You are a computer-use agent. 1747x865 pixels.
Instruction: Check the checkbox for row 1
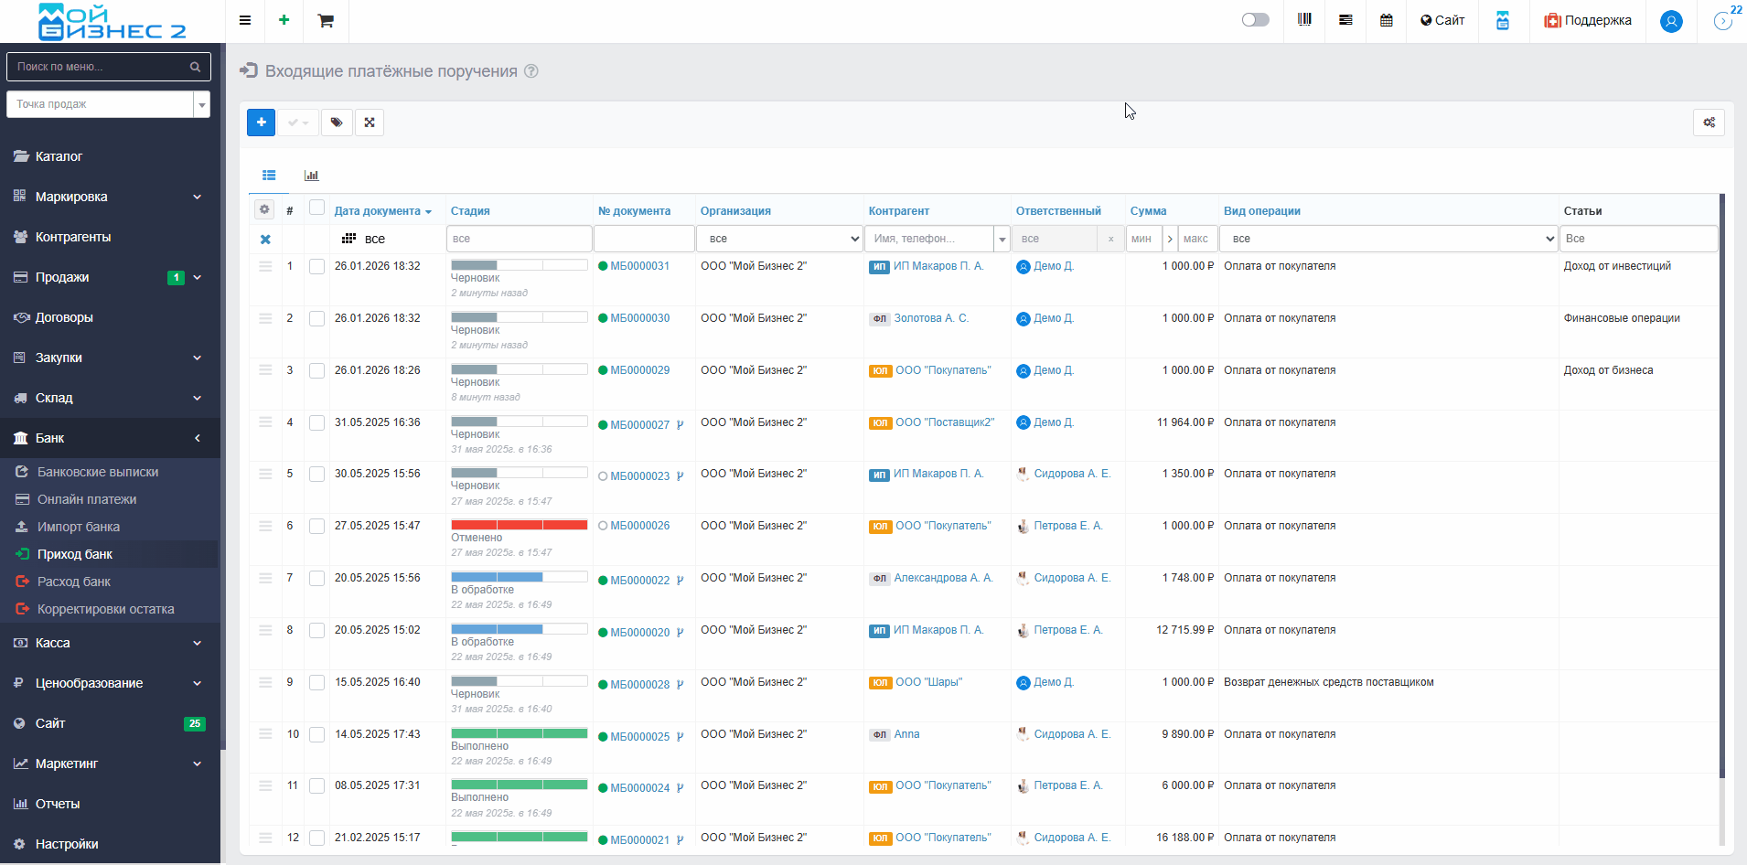click(316, 267)
